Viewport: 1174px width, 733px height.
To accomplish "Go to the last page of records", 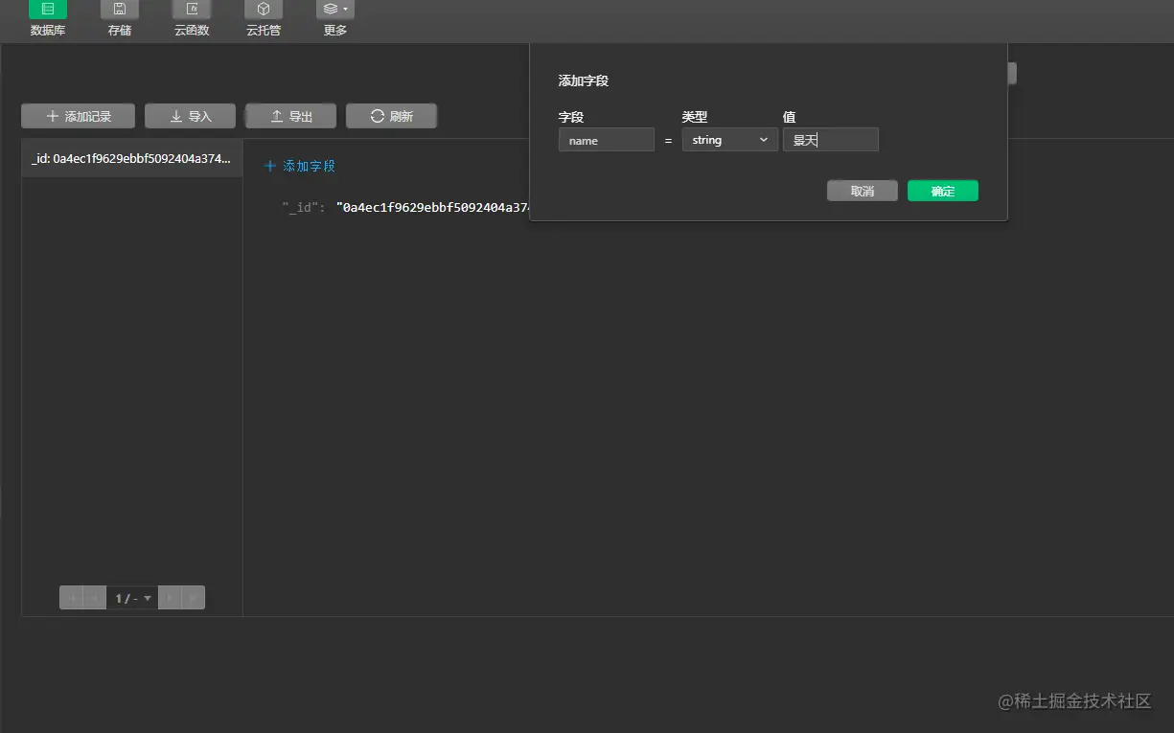I will tap(193, 598).
